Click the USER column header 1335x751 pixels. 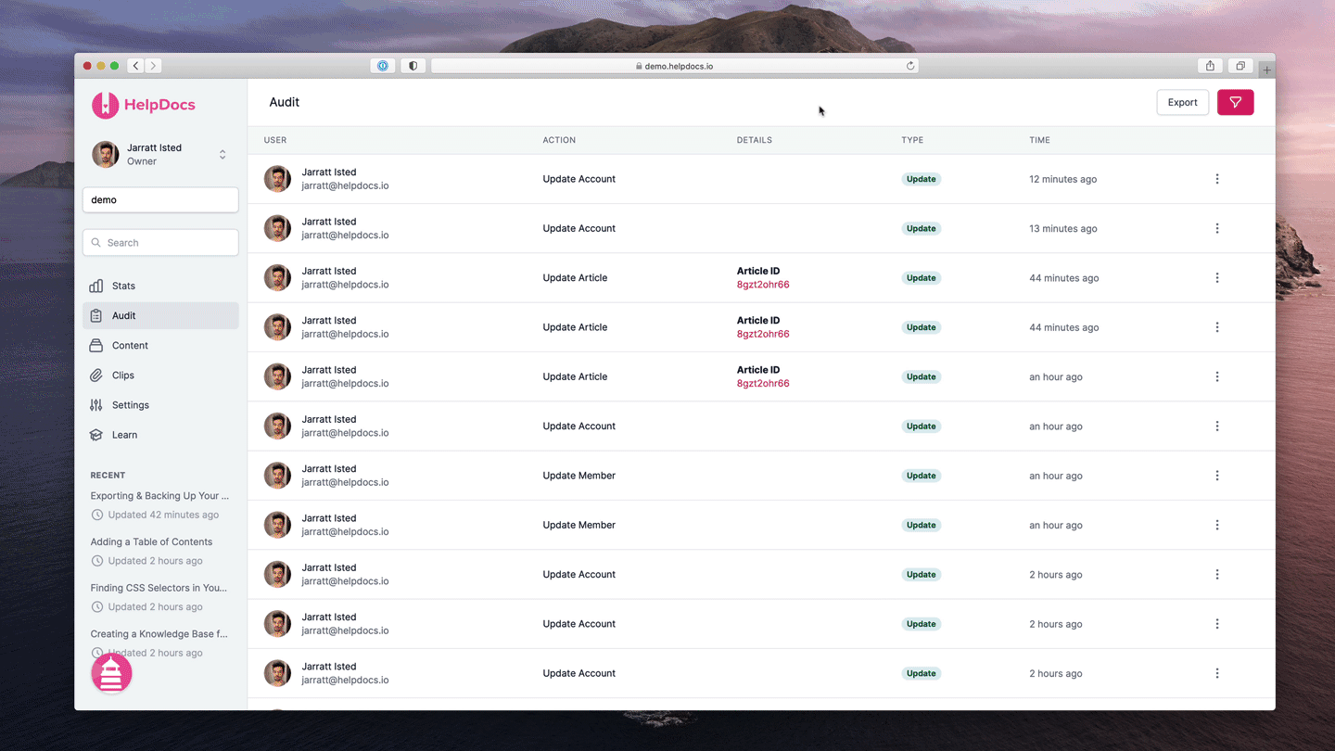(x=275, y=140)
